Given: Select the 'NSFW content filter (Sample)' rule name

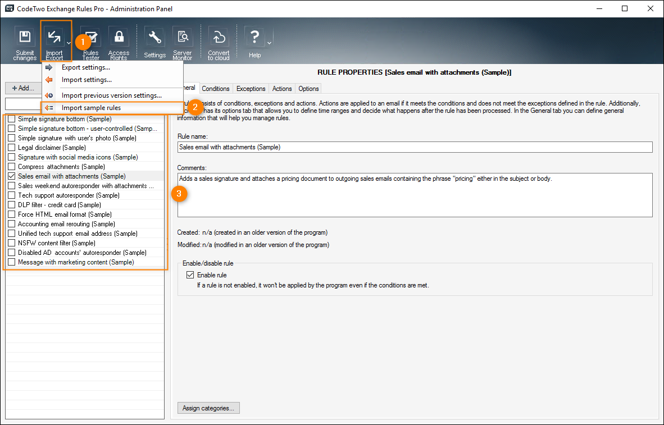Looking at the screenshot, I should coord(57,243).
